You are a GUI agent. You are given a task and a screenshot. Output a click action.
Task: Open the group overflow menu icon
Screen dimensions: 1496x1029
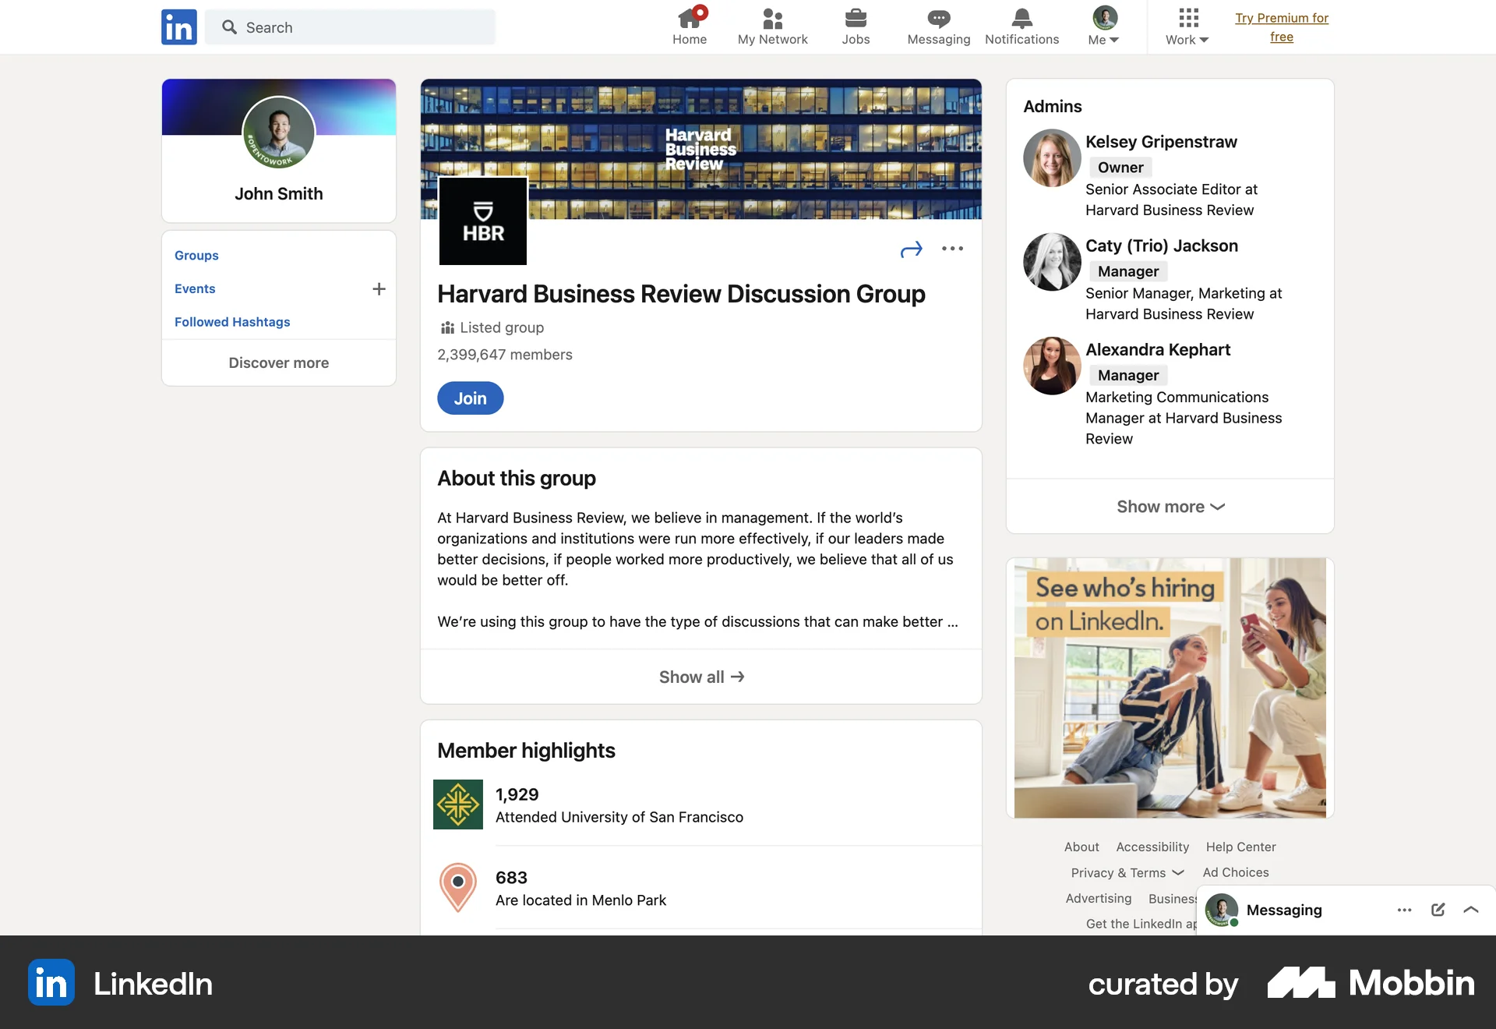(952, 249)
